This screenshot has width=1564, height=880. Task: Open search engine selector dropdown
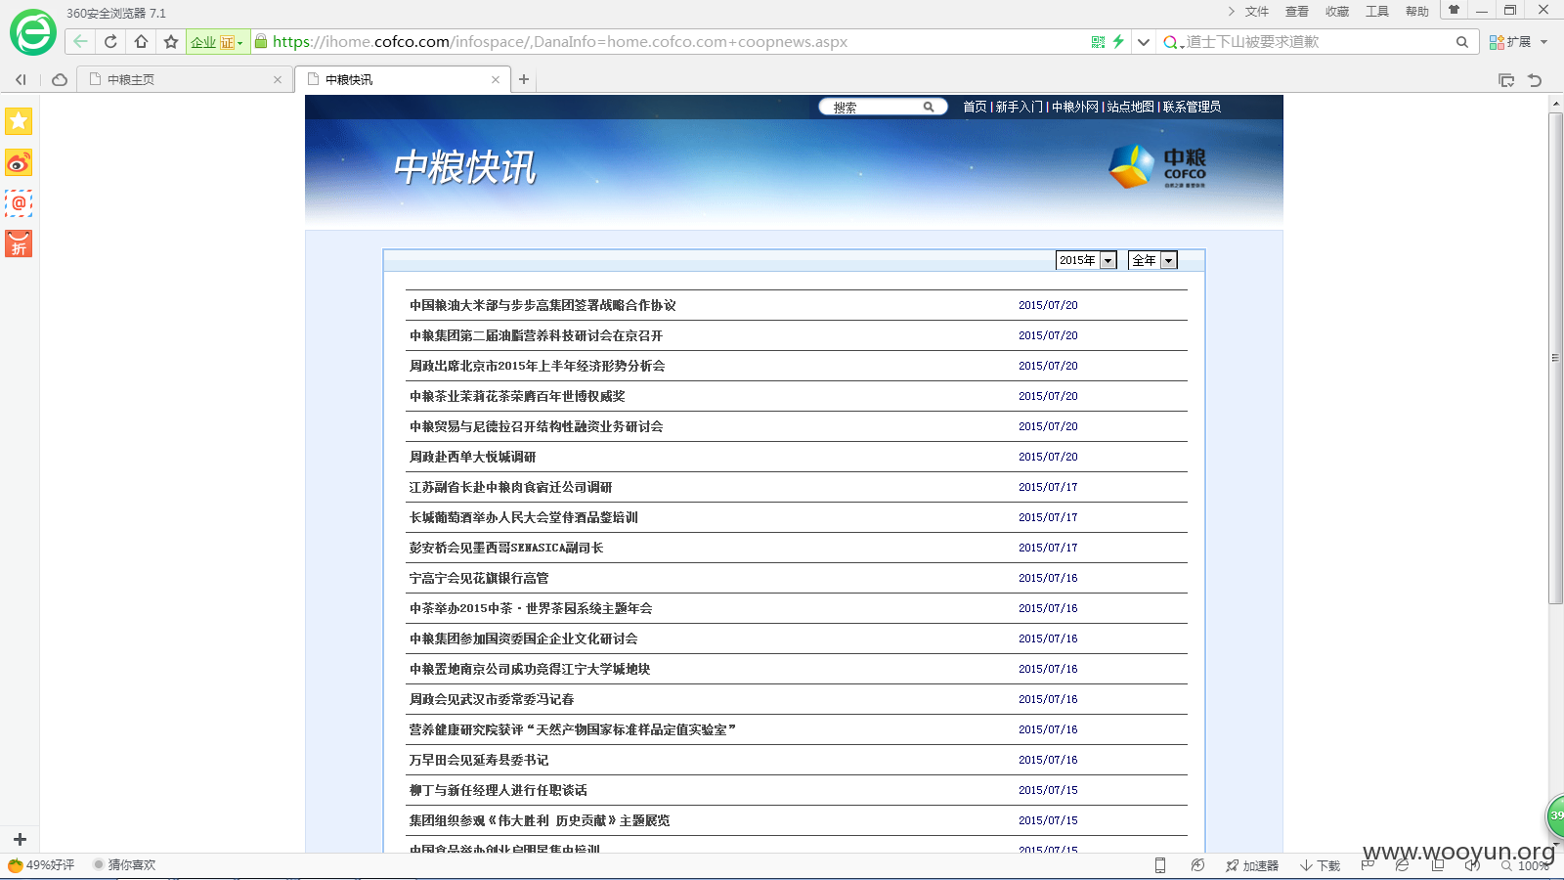tap(1172, 42)
